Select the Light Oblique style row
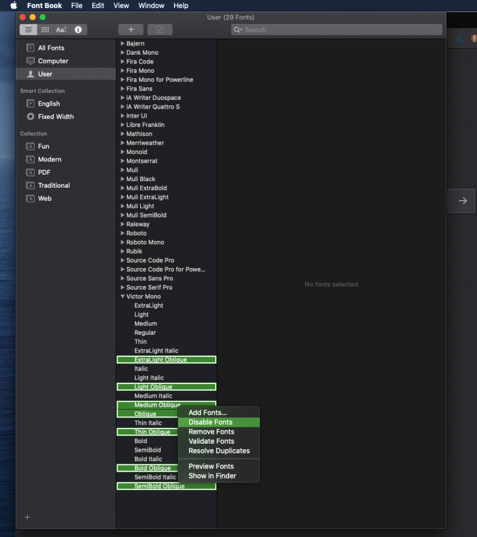Screen dimensions: 477x537 166,387
